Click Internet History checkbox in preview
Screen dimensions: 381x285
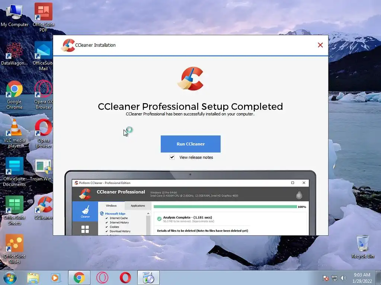107,223
